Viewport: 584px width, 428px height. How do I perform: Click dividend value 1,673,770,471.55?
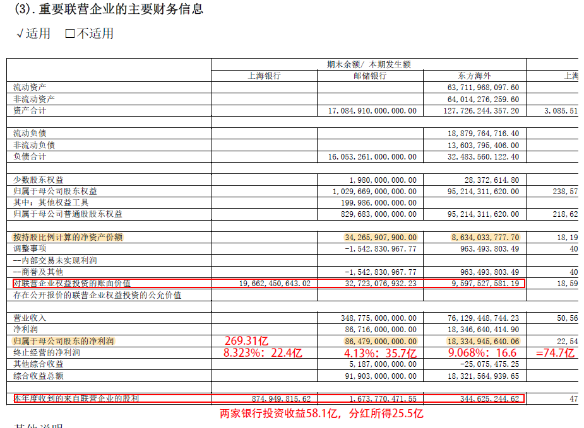pyautogui.click(x=383, y=399)
